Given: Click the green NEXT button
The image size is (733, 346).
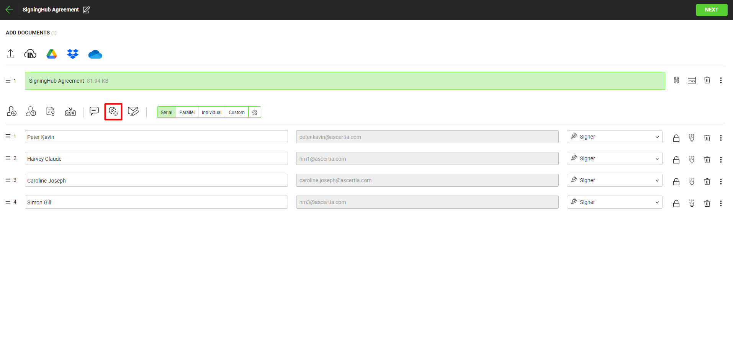Looking at the screenshot, I should 711,10.
